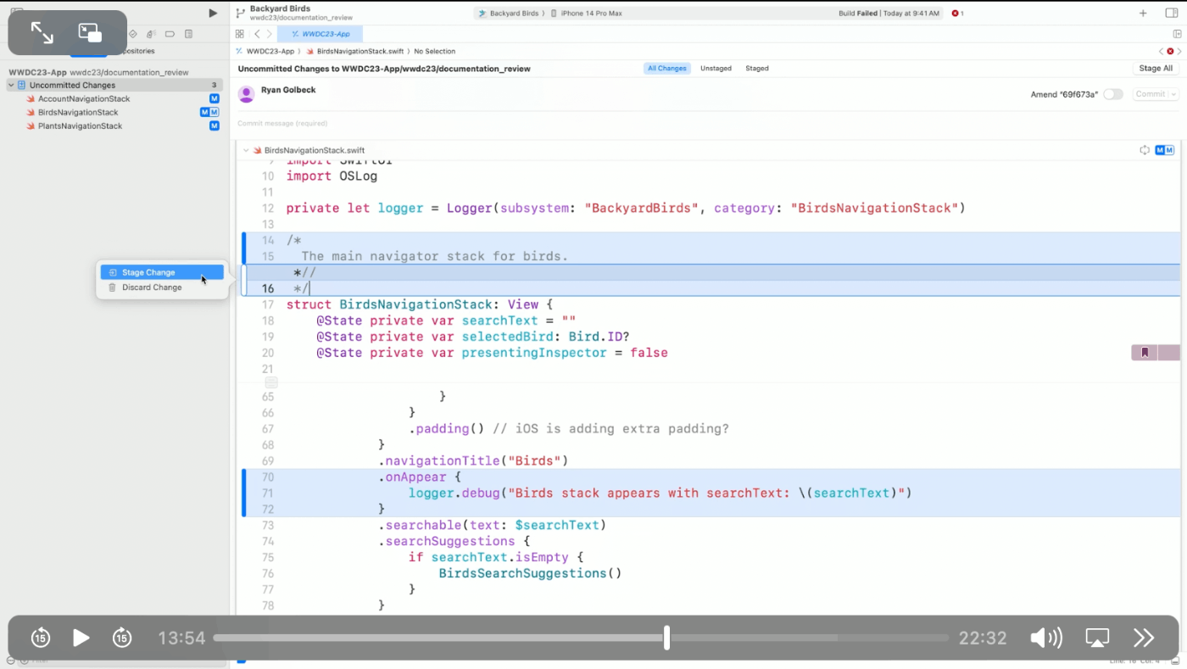Screen dimensions: 1187x669
Task: Skip back 15 seconds in video
Action: 41,638
